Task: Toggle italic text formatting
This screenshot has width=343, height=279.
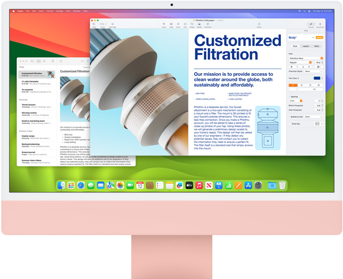Action: [298, 67]
